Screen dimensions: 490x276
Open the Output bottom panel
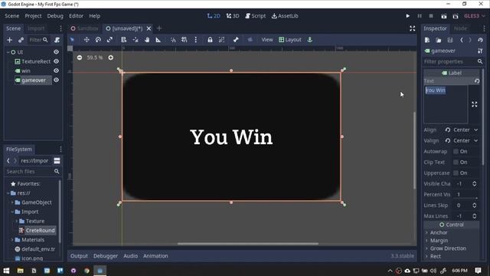click(x=79, y=256)
